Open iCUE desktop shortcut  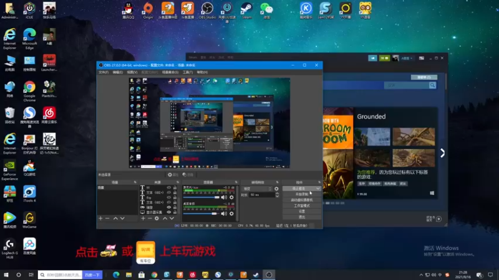[x=29, y=11]
